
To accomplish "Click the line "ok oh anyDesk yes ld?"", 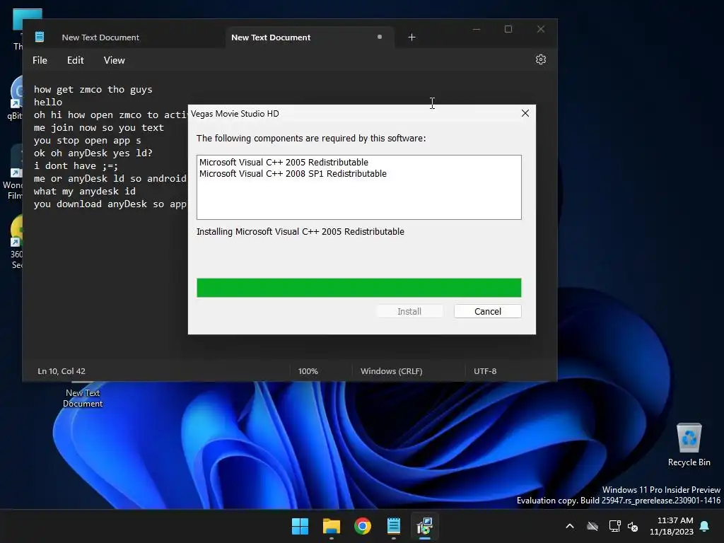I will 93,153.
